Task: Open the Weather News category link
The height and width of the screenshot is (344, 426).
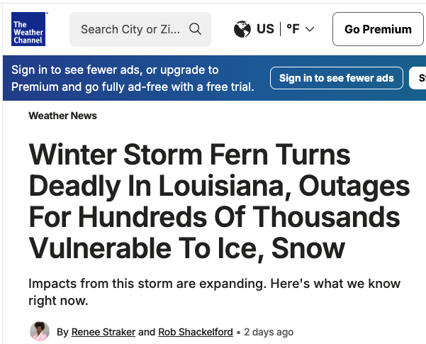Action: pos(62,116)
